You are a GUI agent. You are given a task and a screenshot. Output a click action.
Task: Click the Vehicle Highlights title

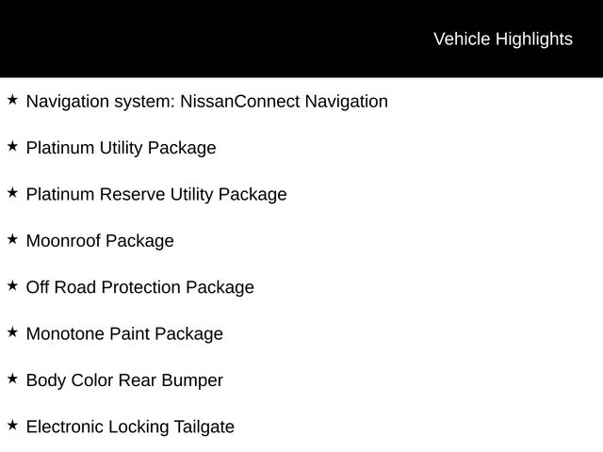pos(502,39)
